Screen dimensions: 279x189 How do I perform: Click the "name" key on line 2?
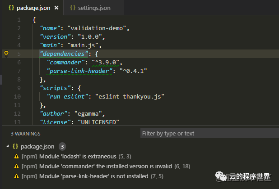50,28
